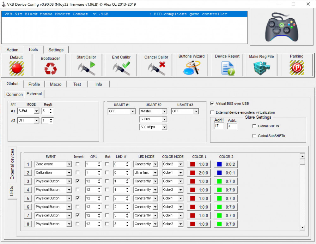Click the row 3 number button
Screen dimensions: 316x244
(28, 182)
